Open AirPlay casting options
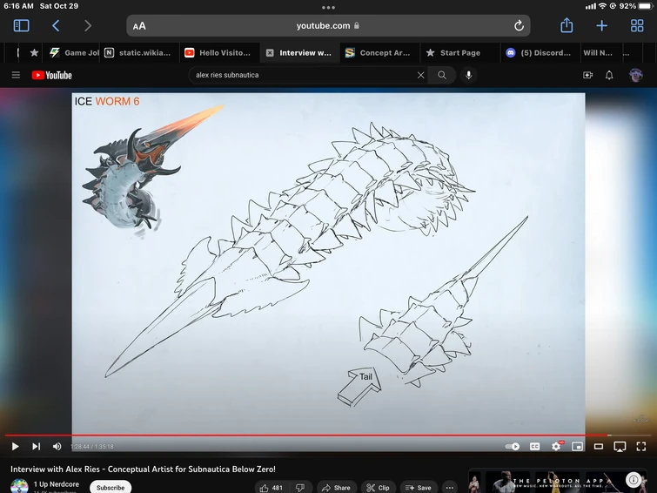The height and width of the screenshot is (493, 657). (x=620, y=447)
